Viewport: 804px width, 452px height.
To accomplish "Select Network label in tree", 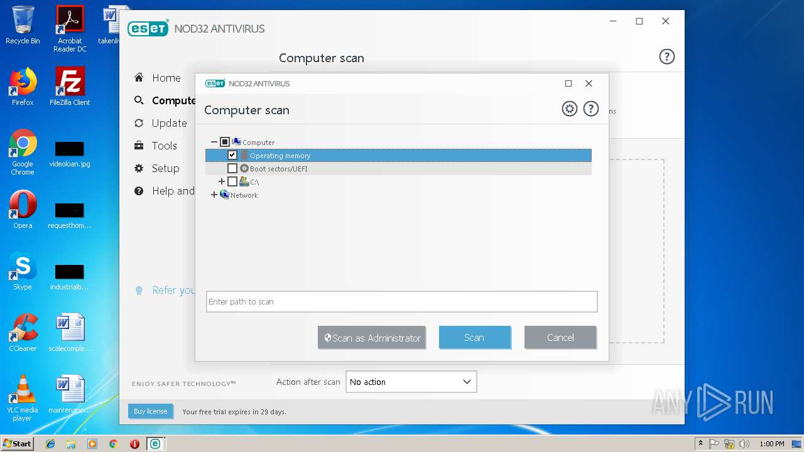I will click(x=244, y=195).
